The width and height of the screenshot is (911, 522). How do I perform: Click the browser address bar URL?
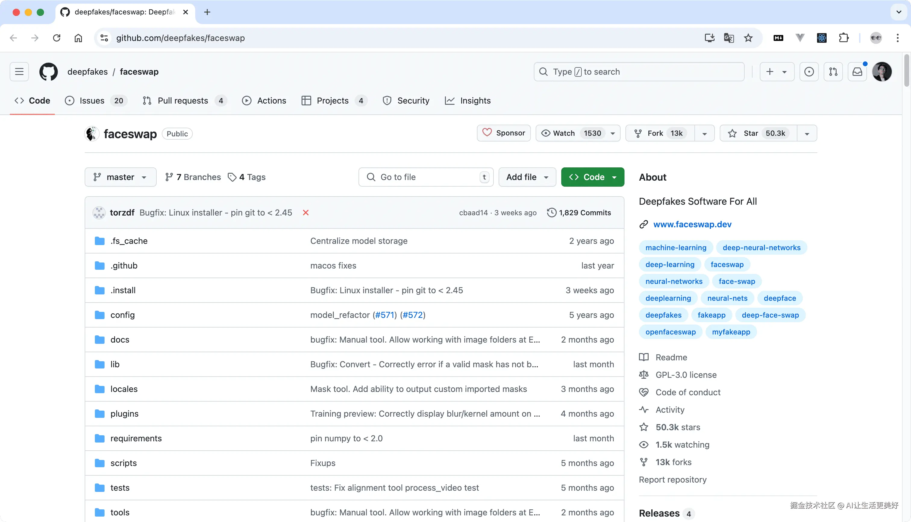[x=180, y=38]
